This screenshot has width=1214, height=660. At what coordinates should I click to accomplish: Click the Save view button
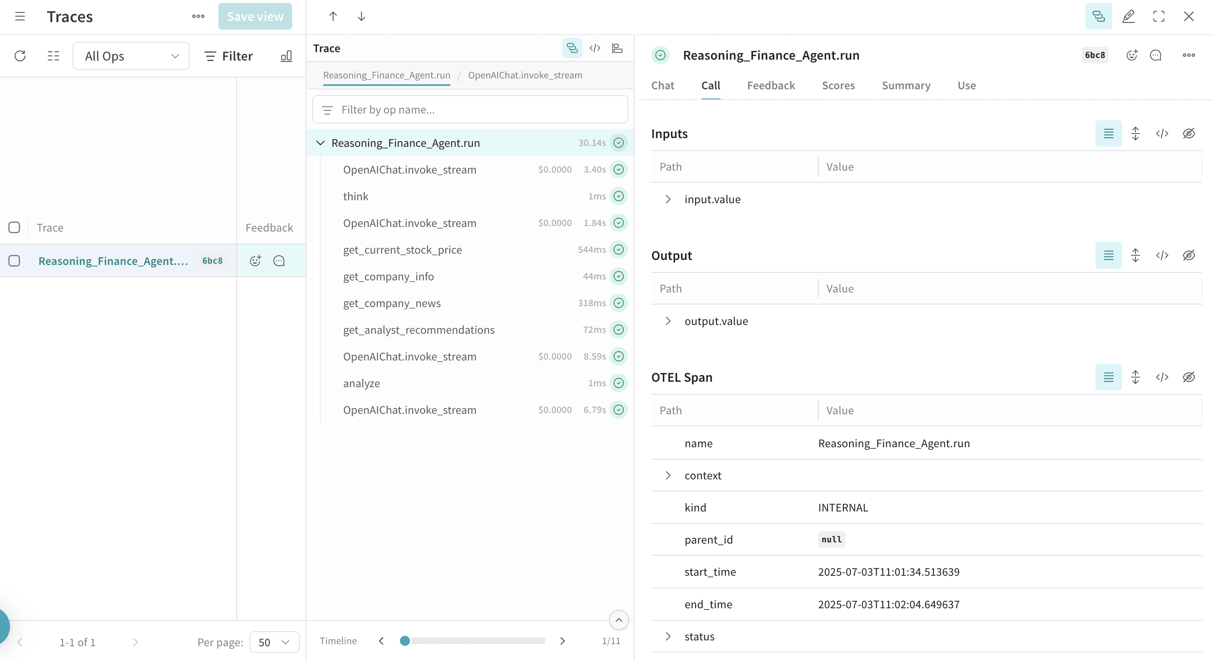click(x=255, y=17)
